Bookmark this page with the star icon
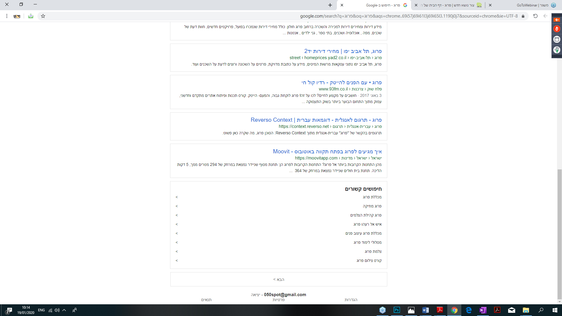This screenshot has height=316, width=562. [43, 16]
